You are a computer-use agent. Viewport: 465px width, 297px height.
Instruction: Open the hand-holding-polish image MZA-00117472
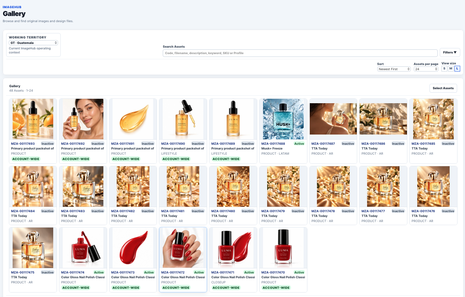(183, 248)
